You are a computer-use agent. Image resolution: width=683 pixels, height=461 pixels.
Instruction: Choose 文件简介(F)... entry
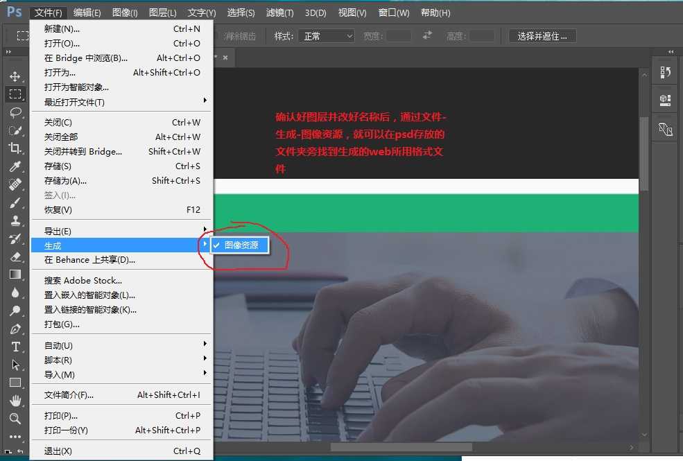[x=121, y=395]
